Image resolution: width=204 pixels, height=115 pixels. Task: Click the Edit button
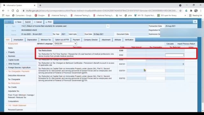[x=9, y=22]
